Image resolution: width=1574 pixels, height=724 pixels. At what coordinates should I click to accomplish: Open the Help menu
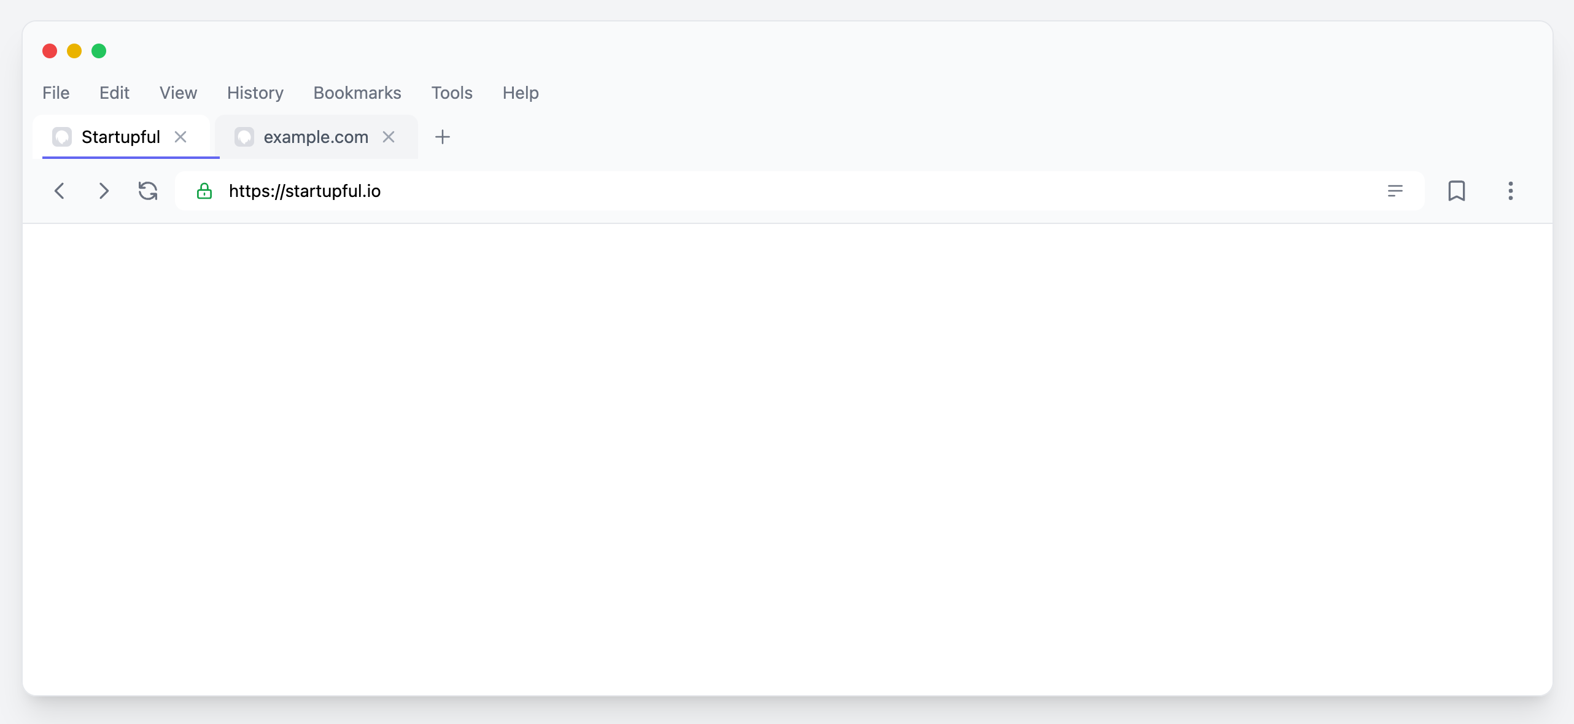click(521, 93)
